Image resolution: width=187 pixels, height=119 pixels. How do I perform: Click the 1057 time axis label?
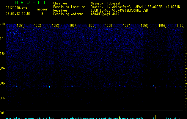tap(126, 26)
